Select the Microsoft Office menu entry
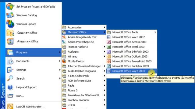The width and height of the screenshot is (195, 109). pyautogui.click(x=84, y=32)
